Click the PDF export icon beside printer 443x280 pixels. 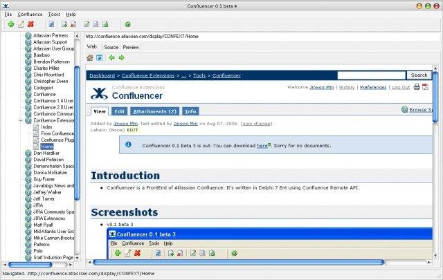[x=425, y=87]
